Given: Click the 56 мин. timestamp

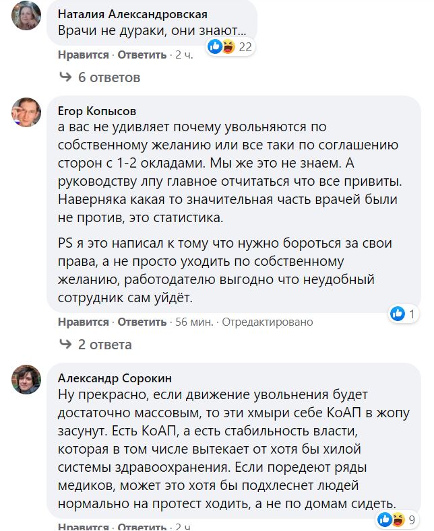Looking at the screenshot, I should 194,322.
